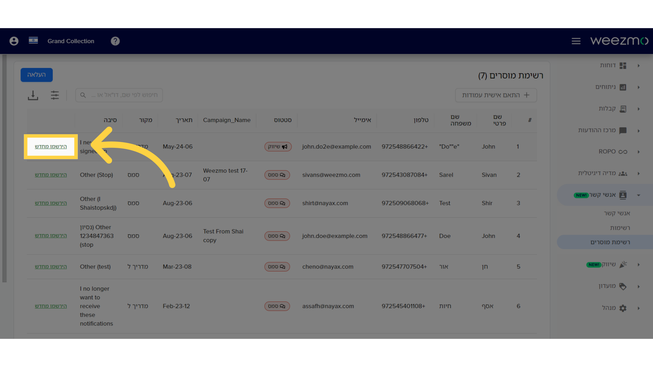The image size is (653, 367).
Task: Click the Campaign_Name column header
Action: pos(227,120)
